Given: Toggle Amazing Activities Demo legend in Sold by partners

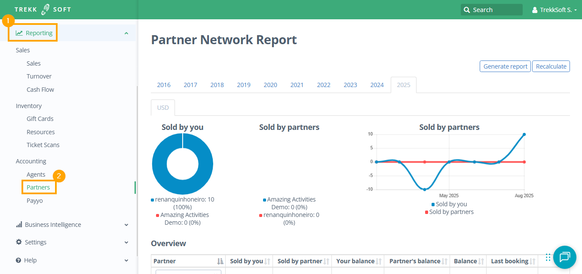Looking at the screenshot, I should 289,203.
